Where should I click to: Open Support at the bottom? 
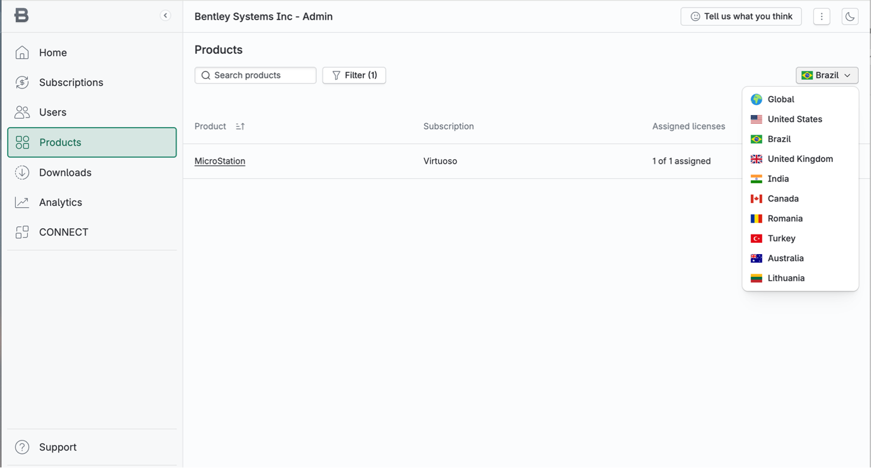point(92,447)
